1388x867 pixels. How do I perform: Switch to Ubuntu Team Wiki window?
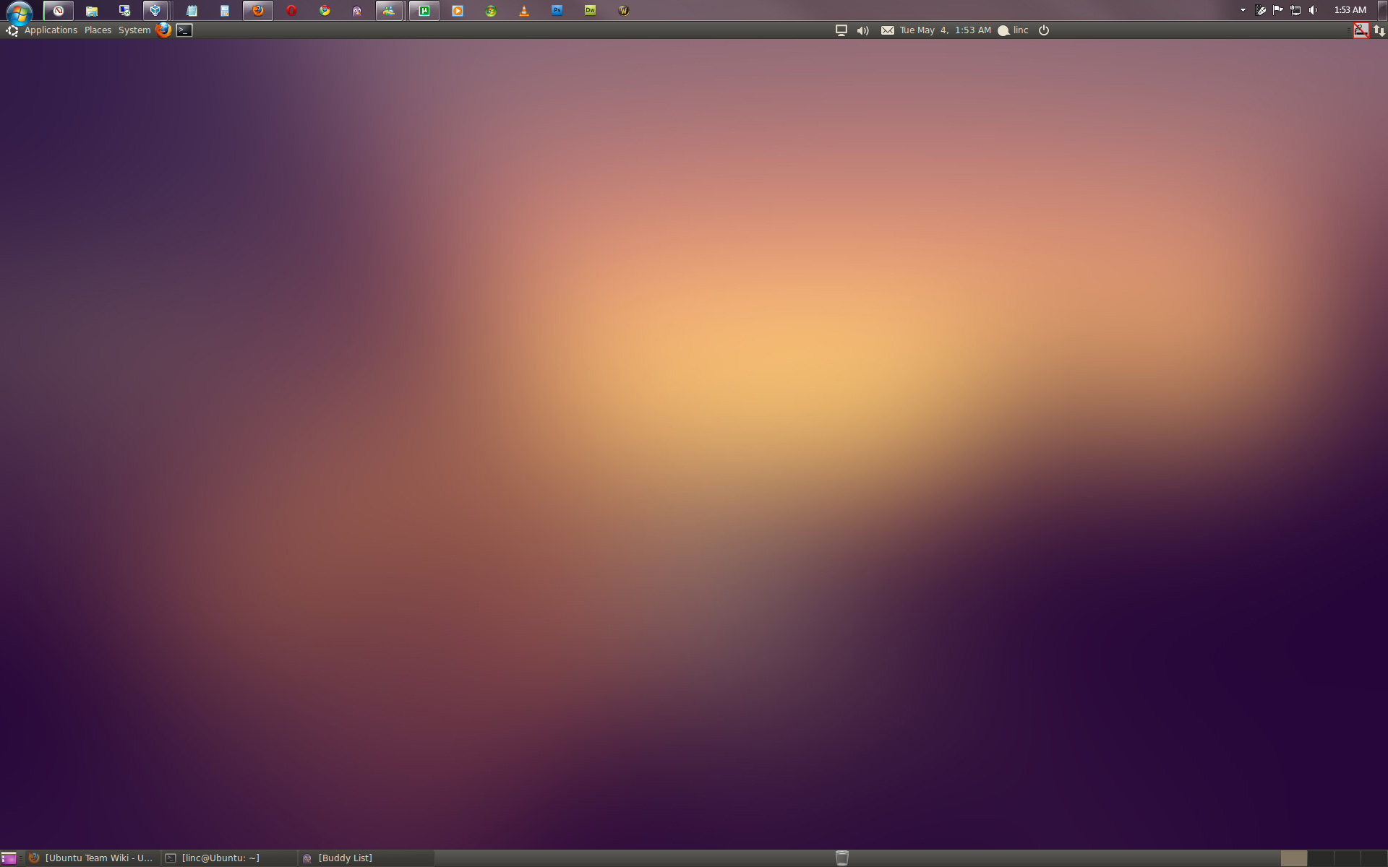click(x=92, y=858)
